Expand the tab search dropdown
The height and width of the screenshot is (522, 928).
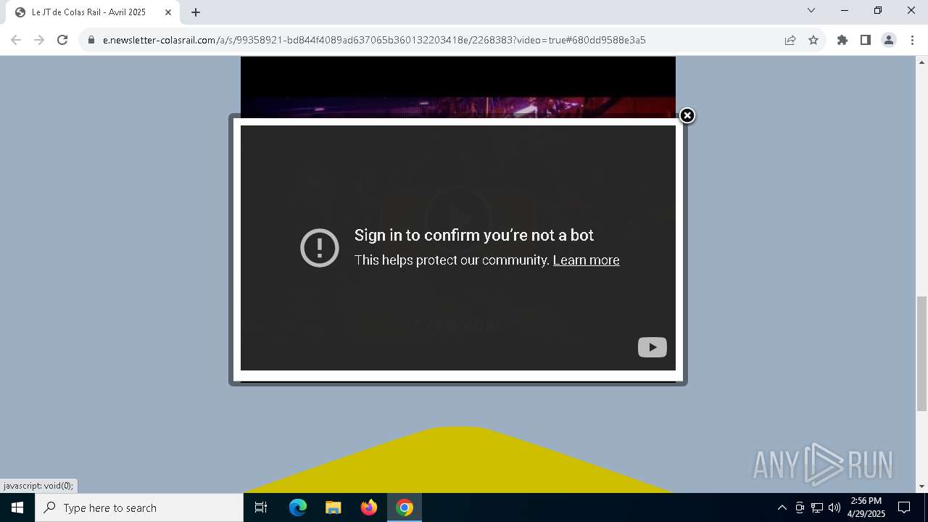[811, 11]
